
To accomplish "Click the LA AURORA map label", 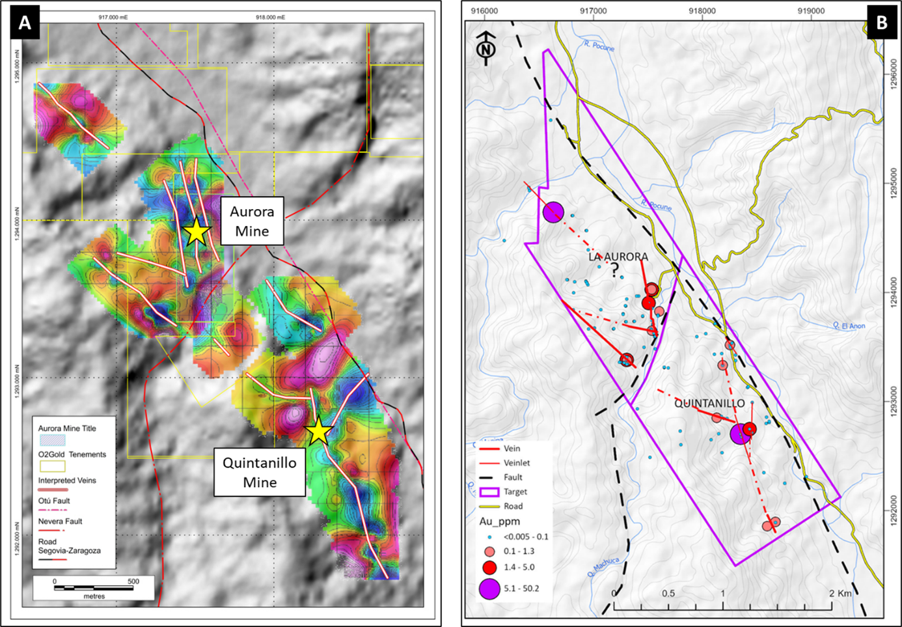I will coord(618,257).
